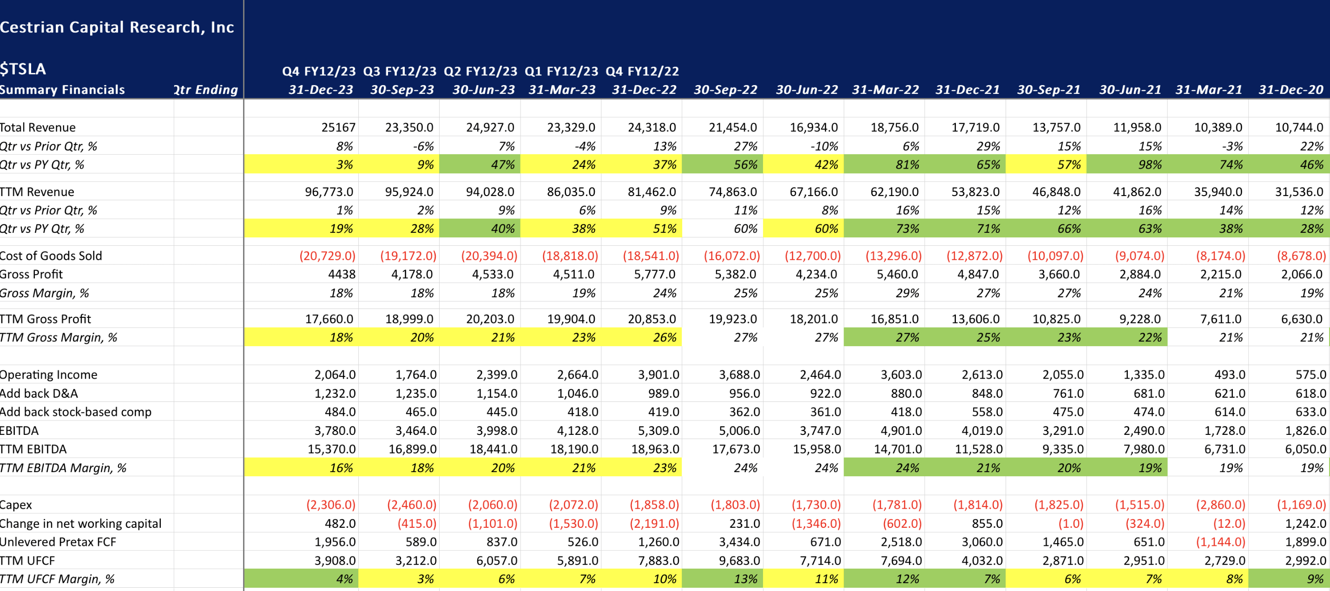Click Change in net working capital label
Viewport: 1330px width, 591px height.
click(x=80, y=523)
